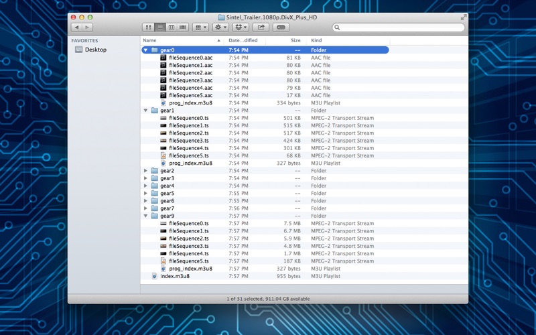Collapse the gear0 folder

click(145, 50)
